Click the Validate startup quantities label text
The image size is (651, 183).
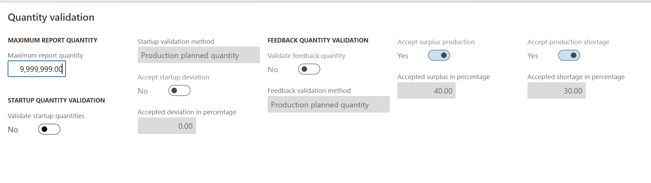[46, 116]
